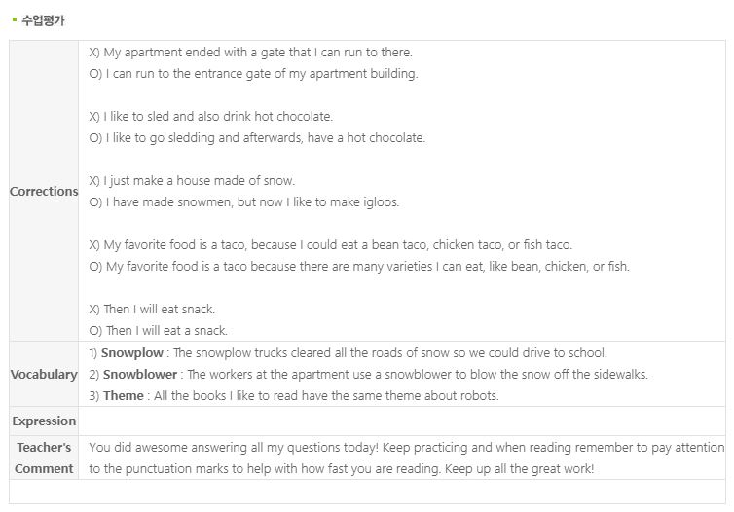The height and width of the screenshot is (512, 734).
Task: Click the incorrect sentence about drinking hot chocolate
Action: point(210,117)
